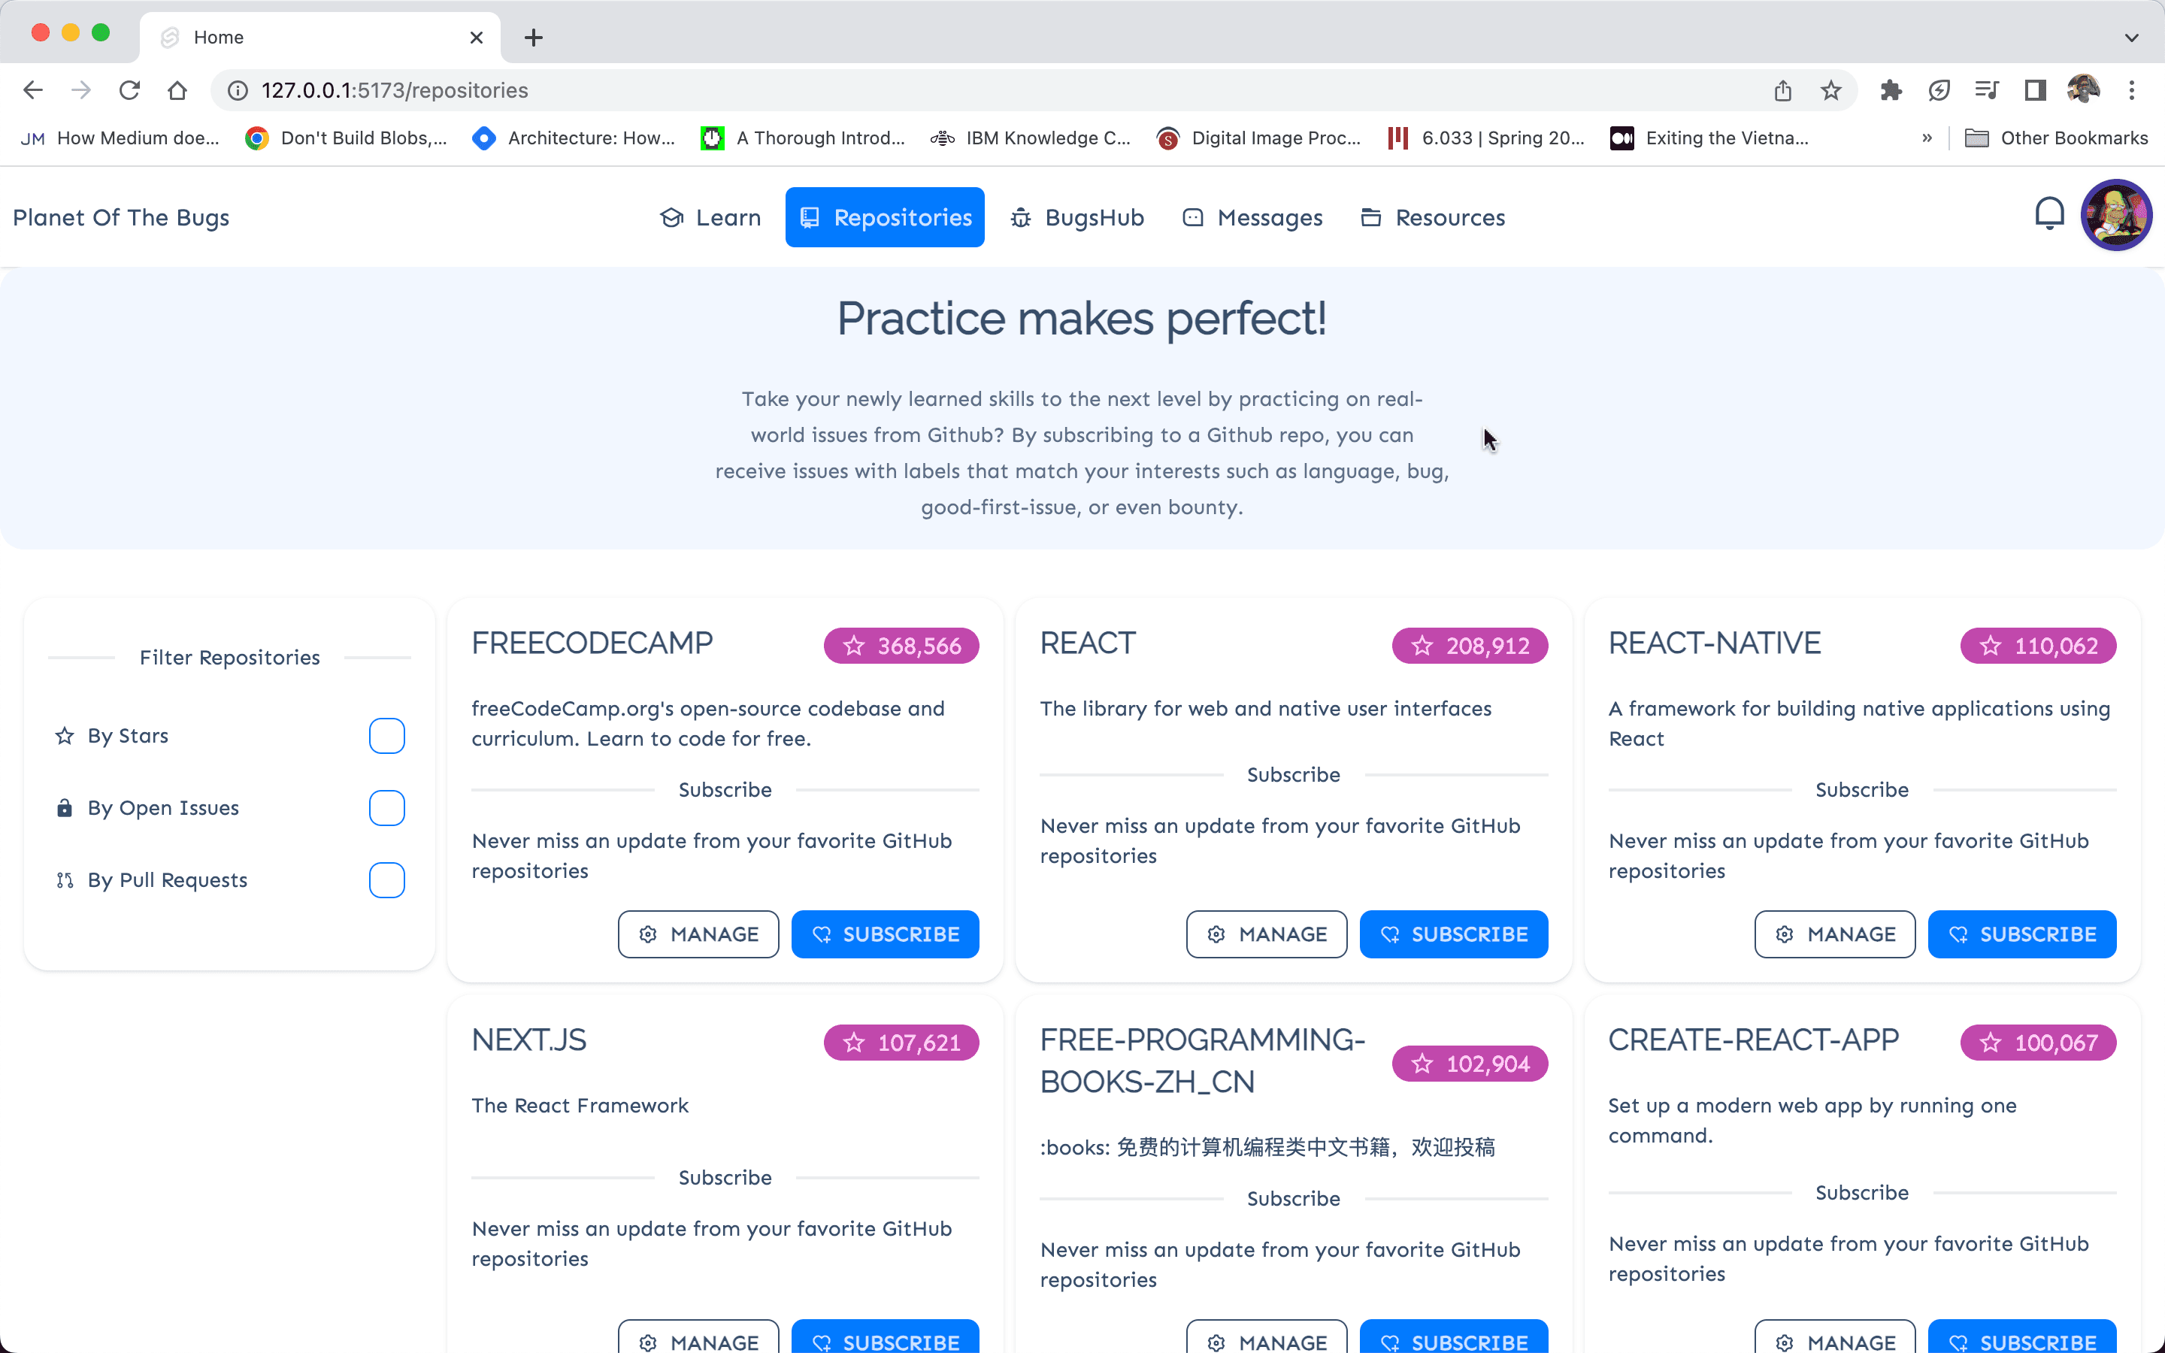Tick the By Pull Requests checkbox
This screenshot has height=1353, width=2165.
click(386, 880)
